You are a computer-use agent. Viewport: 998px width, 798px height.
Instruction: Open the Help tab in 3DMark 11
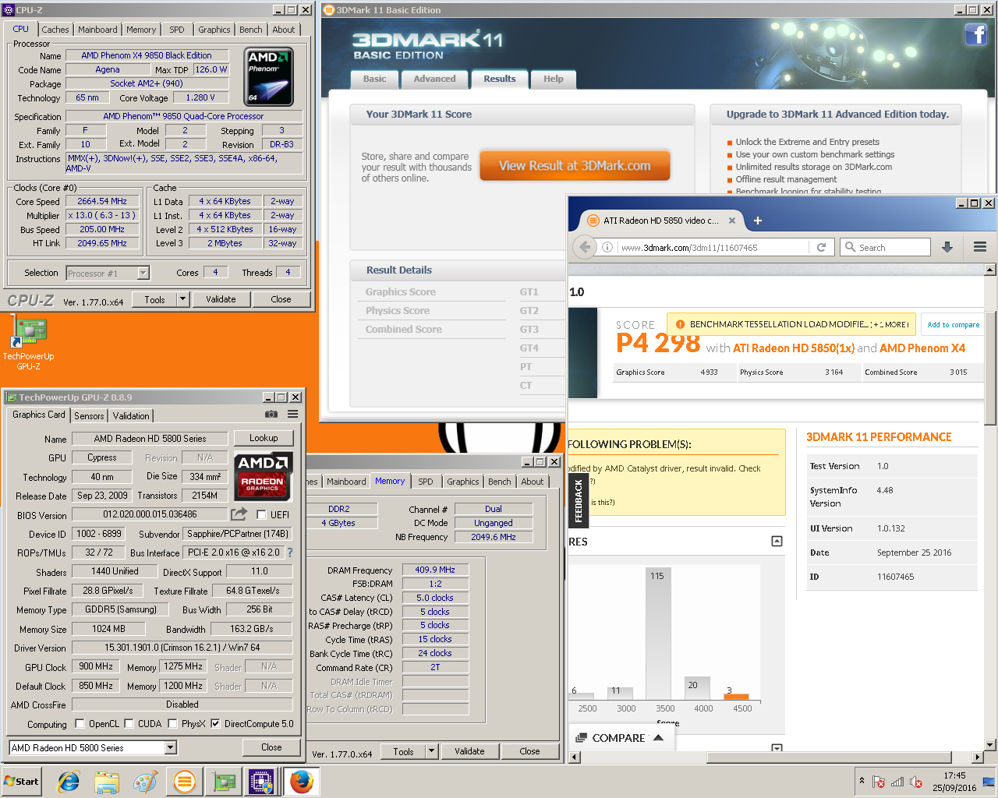(x=554, y=79)
